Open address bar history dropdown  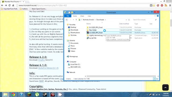(x=126, y=20)
